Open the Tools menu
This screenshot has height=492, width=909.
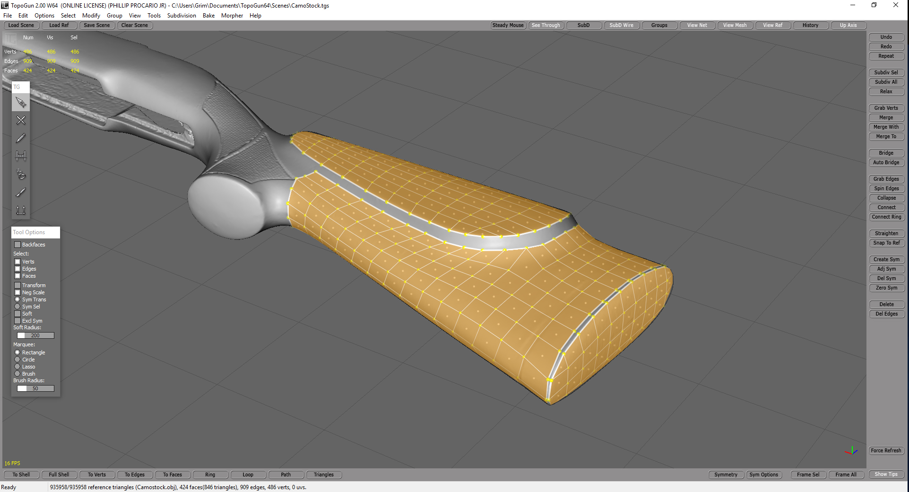click(154, 16)
